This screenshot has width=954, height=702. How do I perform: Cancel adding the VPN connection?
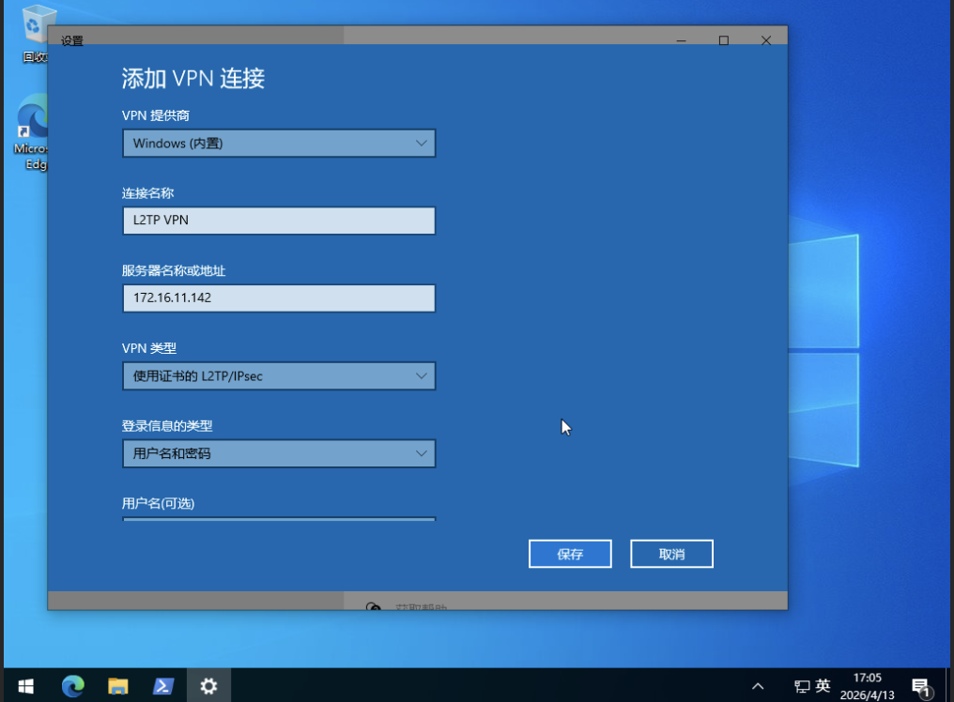coord(671,554)
